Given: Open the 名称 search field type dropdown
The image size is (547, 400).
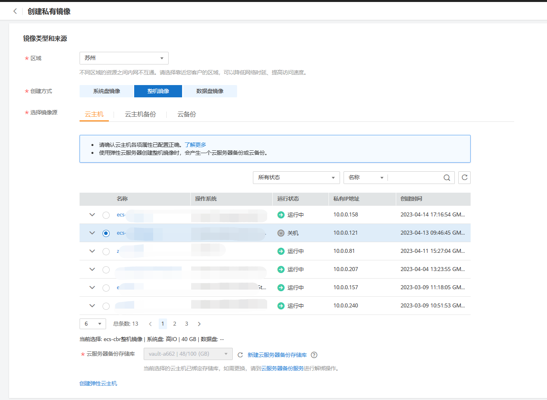Looking at the screenshot, I should 366,178.
